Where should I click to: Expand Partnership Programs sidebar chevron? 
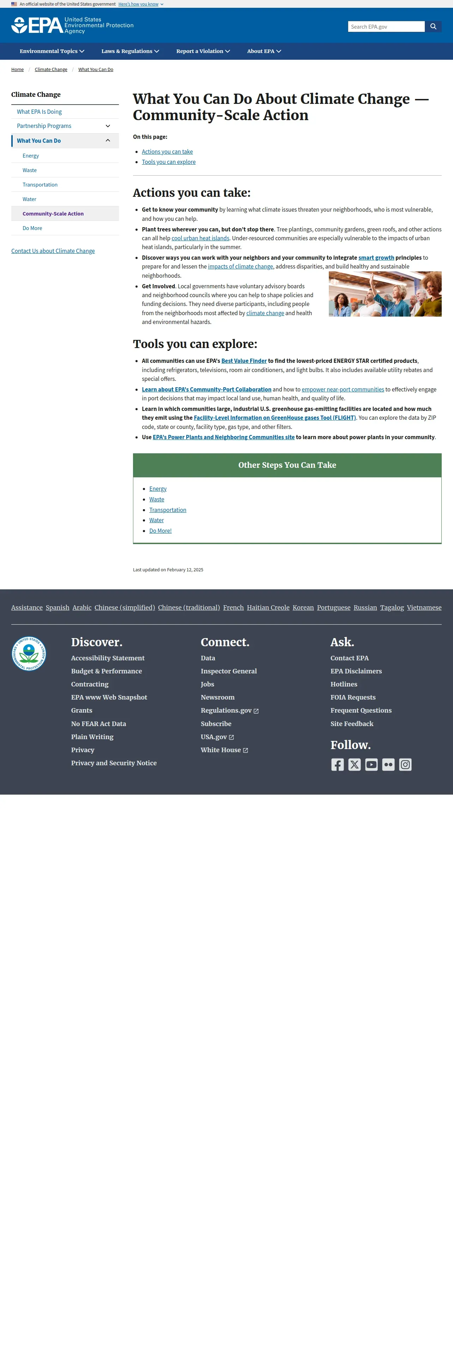pyautogui.click(x=108, y=126)
